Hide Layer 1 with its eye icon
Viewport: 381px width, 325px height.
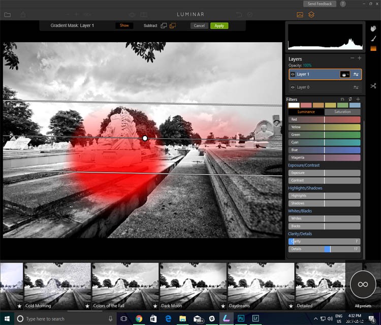tap(293, 74)
